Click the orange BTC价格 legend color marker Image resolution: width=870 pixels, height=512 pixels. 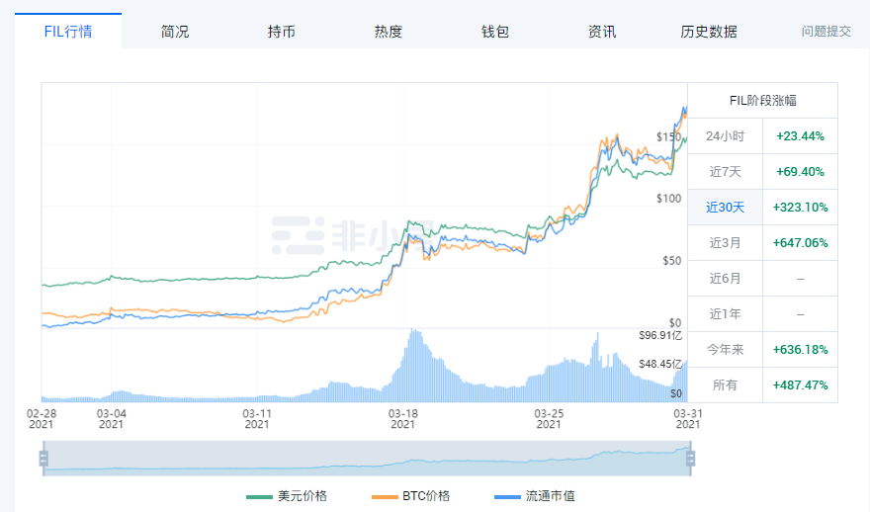click(385, 497)
